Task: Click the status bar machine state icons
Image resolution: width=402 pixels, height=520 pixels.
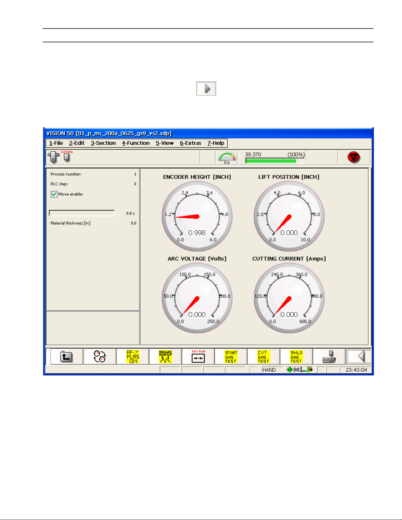Action: point(300,370)
